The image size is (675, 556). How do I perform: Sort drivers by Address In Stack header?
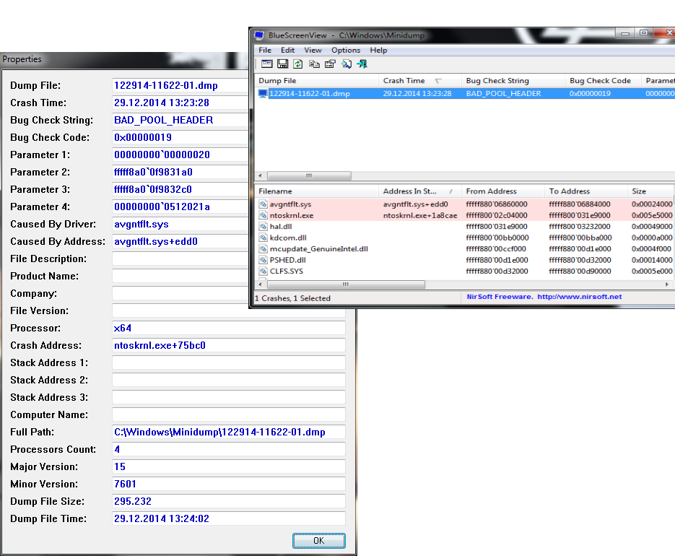(420, 191)
